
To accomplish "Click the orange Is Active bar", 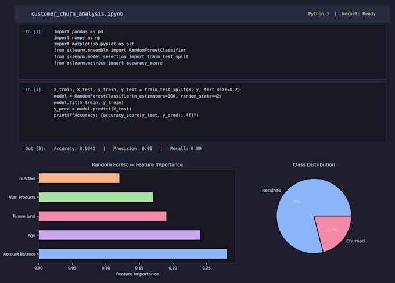I will 79,178.
